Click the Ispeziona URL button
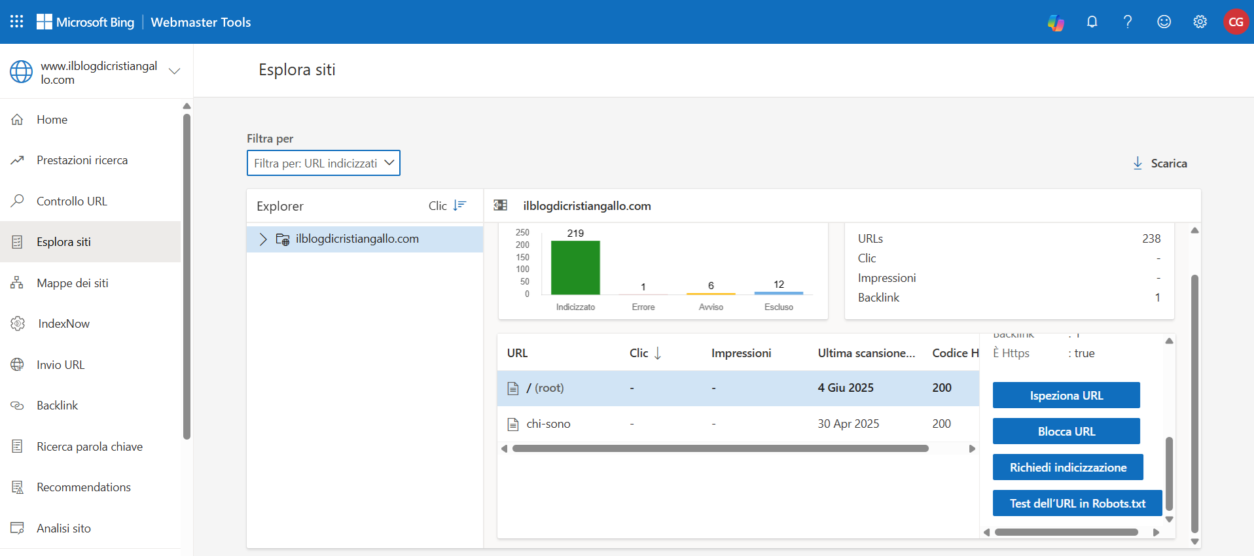Viewport: 1254px width, 556px height. pos(1066,395)
